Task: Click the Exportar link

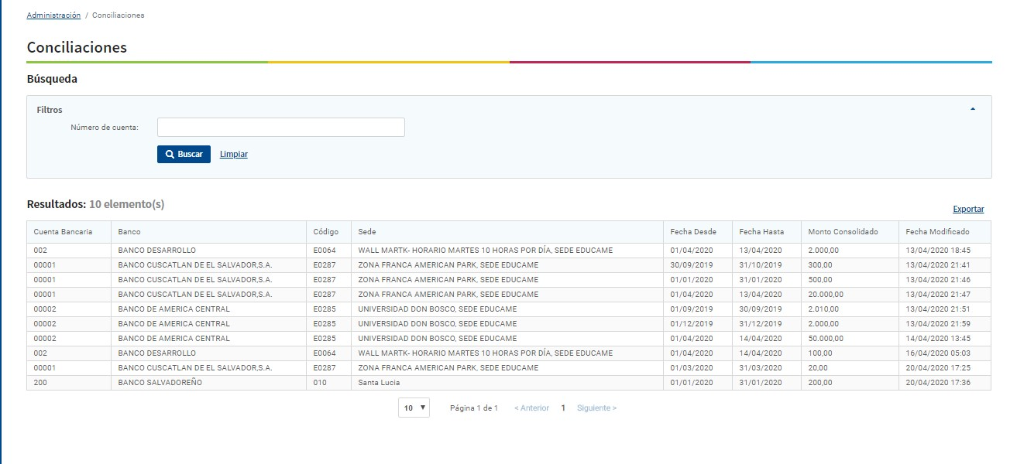Action: pyautogui.click(x=967, y=209)
